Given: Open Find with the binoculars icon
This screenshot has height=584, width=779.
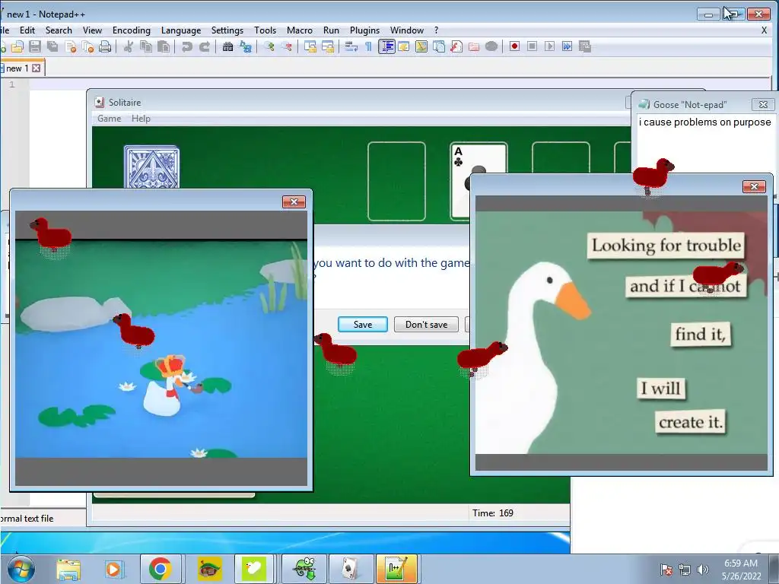Looking at the screenshot, I should (227, 46).
